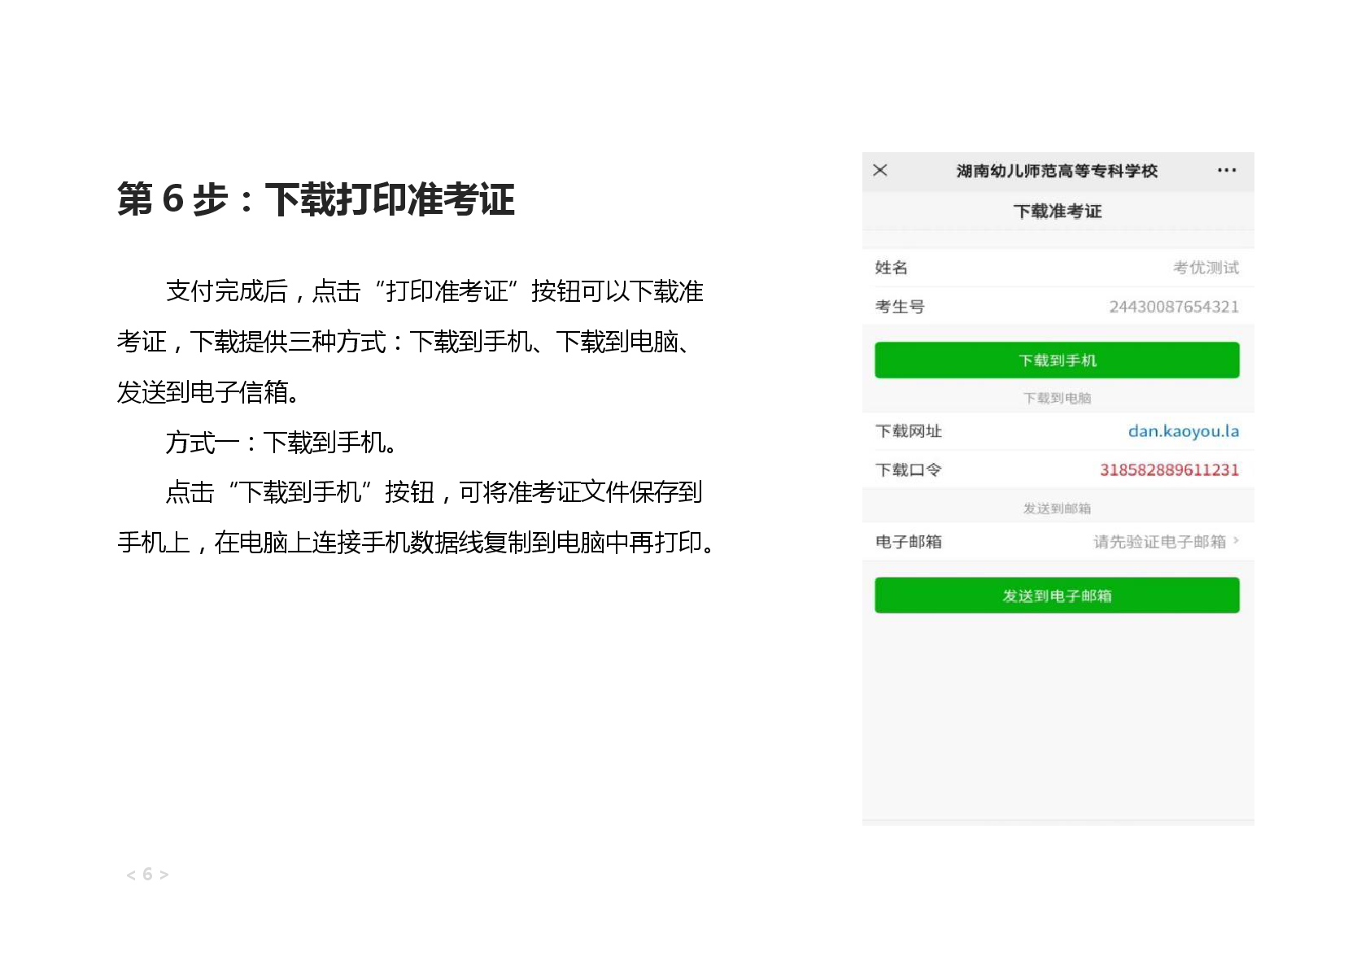The height and width of the screenshot is (969, 1370).
Task: Select the exam number 2443008765 4321
Action: pos(1173,307)
